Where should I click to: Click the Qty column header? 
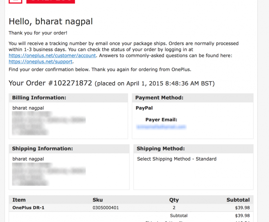click(174, 200)
